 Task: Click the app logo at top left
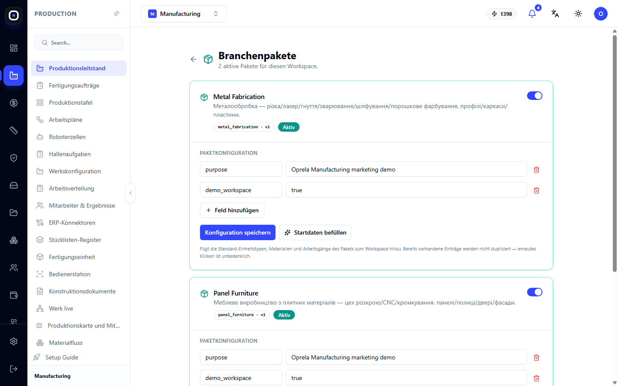pyautogui.click(x=14, y=15)
